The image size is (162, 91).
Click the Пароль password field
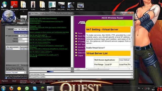[23, 41]
